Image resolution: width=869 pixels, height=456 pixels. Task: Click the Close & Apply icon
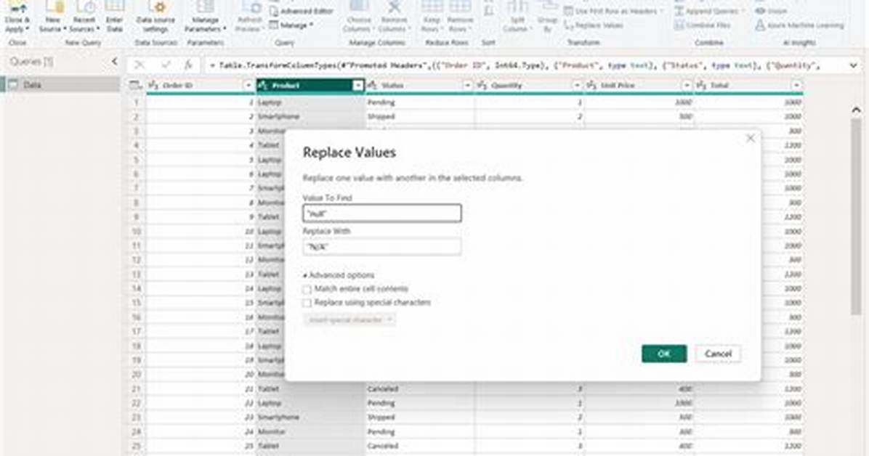coord(17,17)
